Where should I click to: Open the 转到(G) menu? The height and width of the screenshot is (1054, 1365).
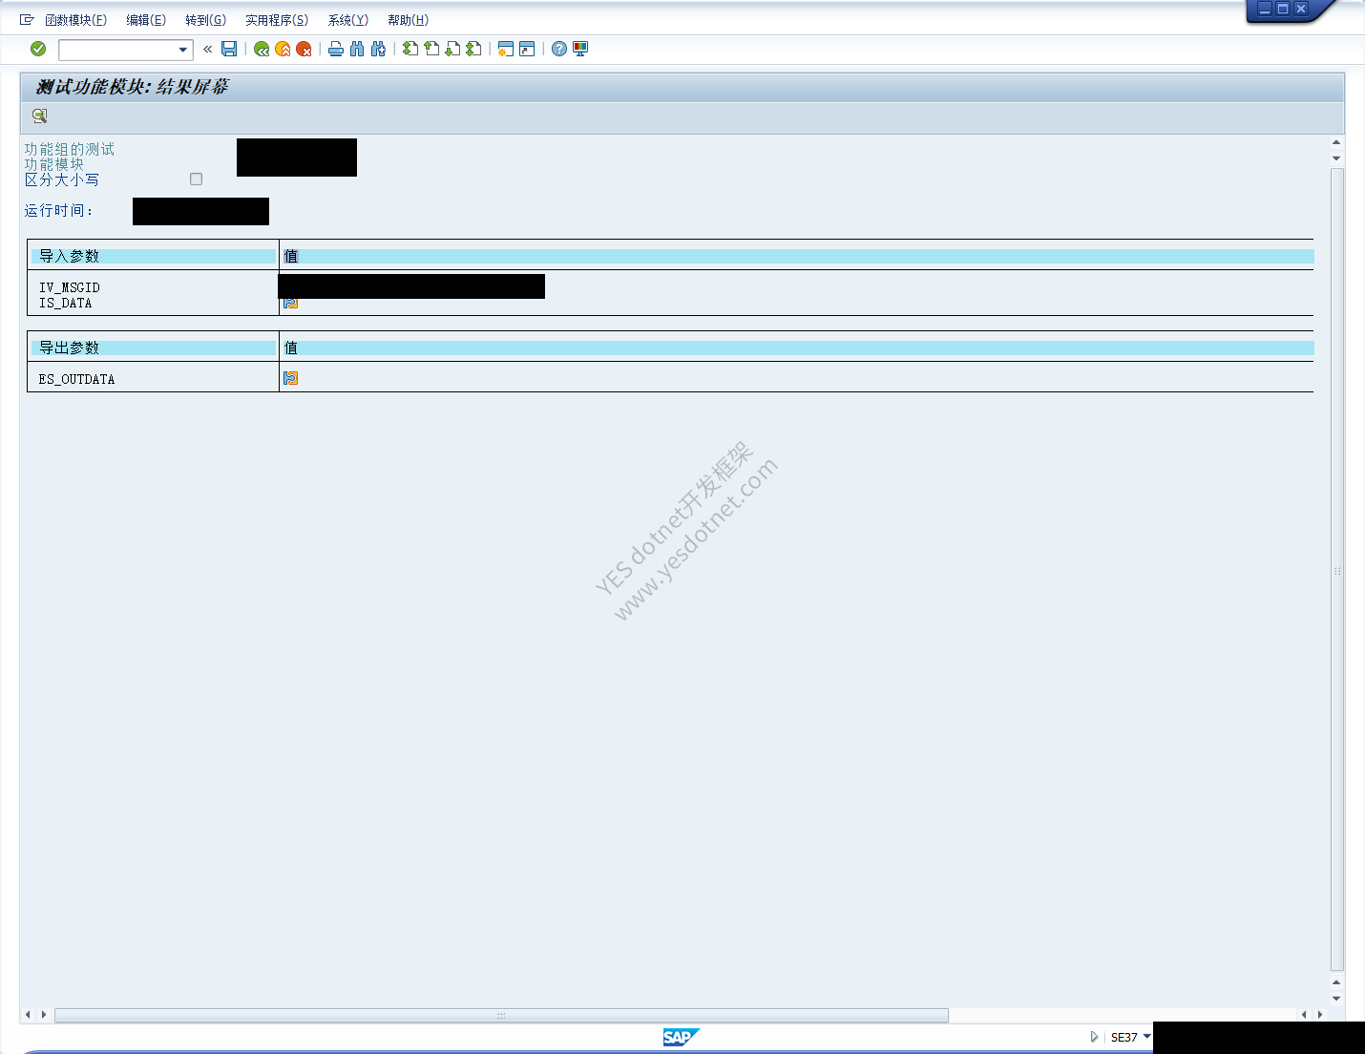206,20
